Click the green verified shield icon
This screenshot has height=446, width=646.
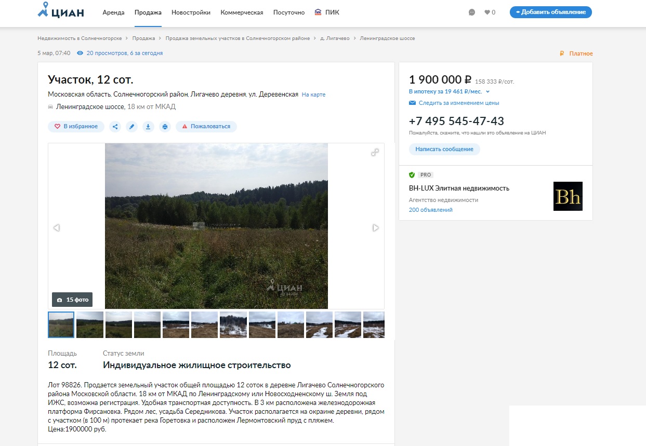(x=412, y=175)
